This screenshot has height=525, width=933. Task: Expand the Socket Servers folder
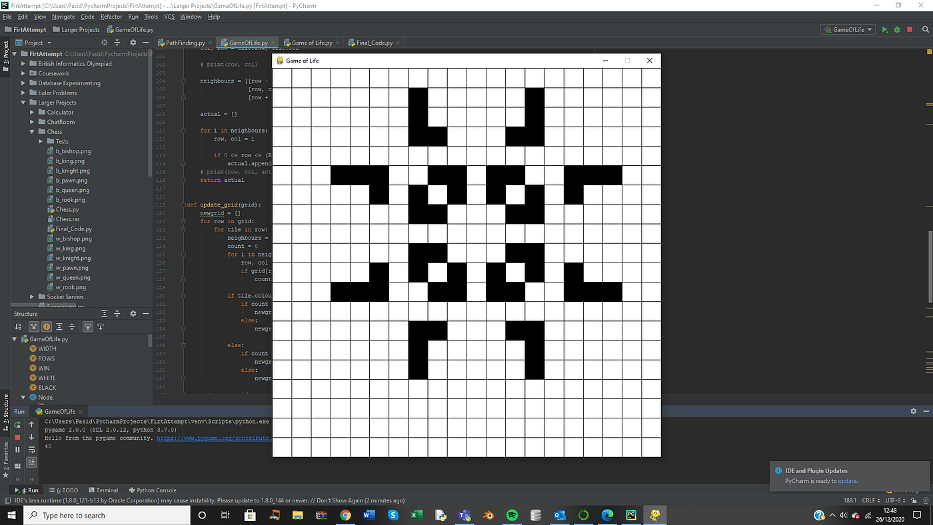coord(31,296)
